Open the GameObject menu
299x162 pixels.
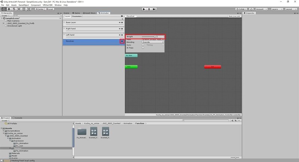point(24,5)
